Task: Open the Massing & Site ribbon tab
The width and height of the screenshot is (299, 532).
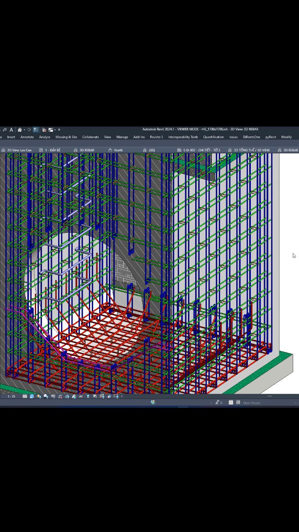Action: coord(66,137)
